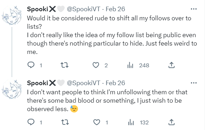Open Feb 26 timestamp on first tweet
Viewport: 206px width, 130px height.
coord(115,9)
